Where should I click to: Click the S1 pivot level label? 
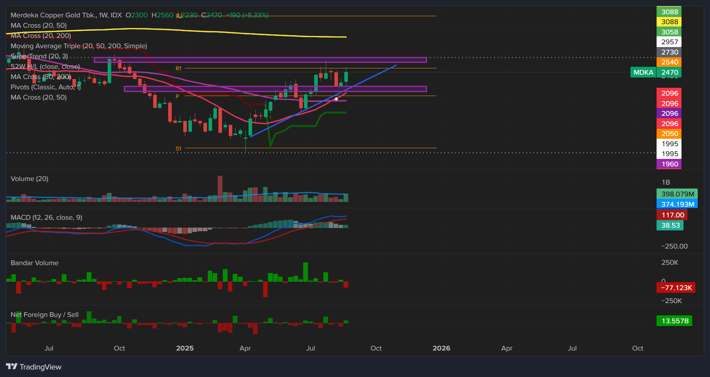click(x=178, y=149)
